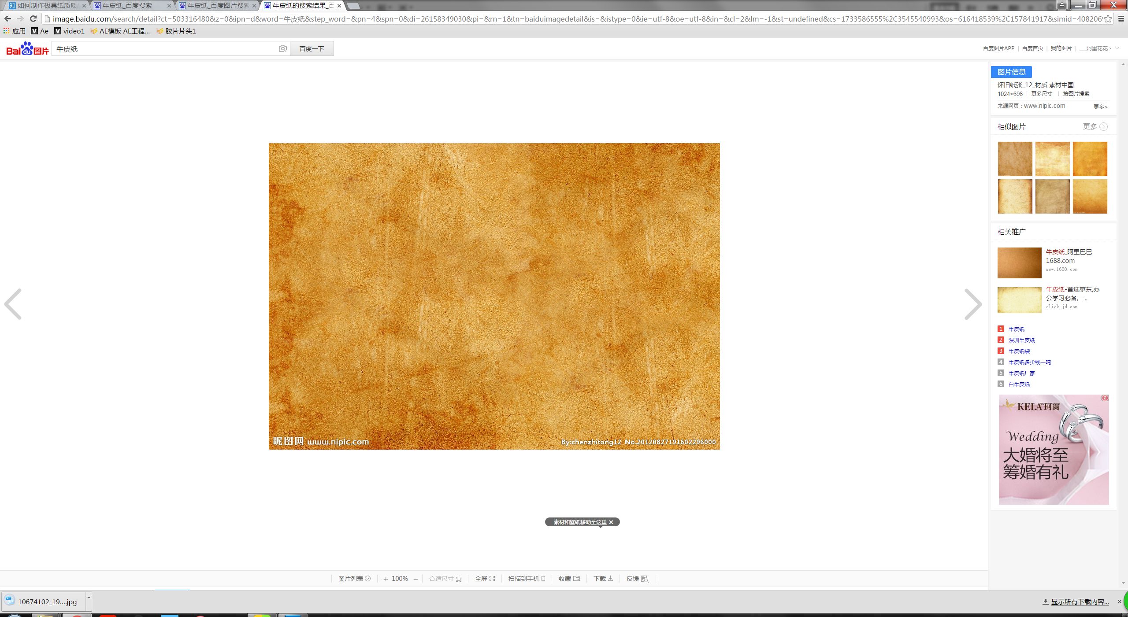Open ranked link 牛皮纸厂家
Screen dimensions: 1128x617
[1022, 373]
